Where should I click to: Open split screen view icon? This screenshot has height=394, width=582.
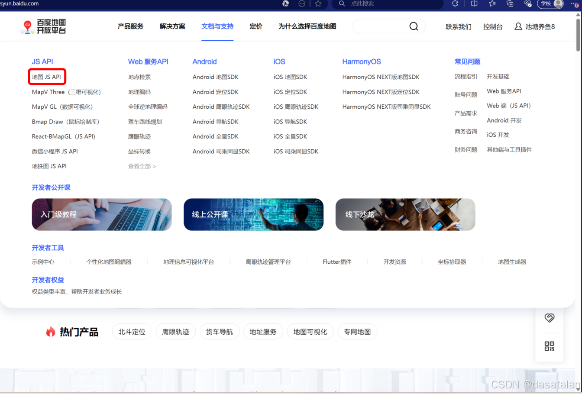coord(474,3)
